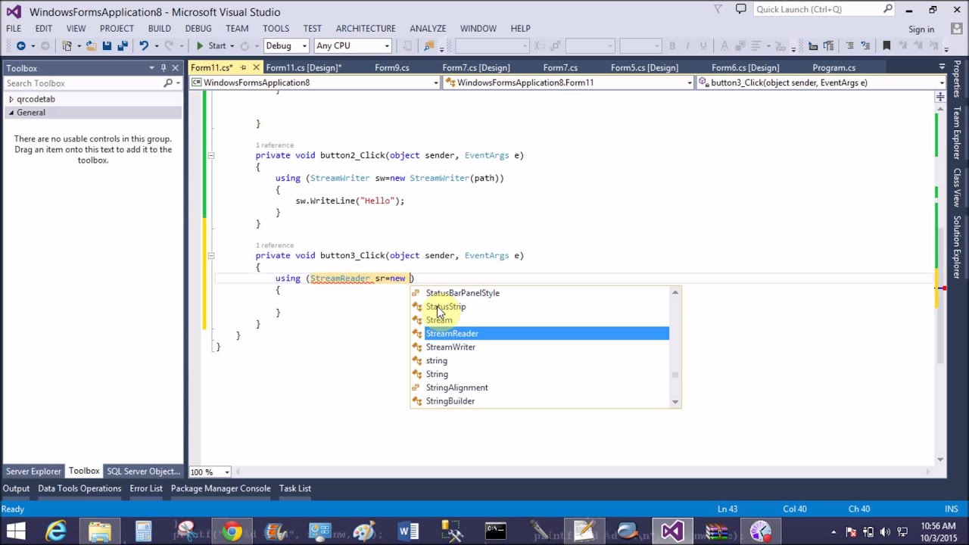Click the Navigate Backward arrow icon
The width and height of the screenshot is (969, 545).
(x=21, y=45)
